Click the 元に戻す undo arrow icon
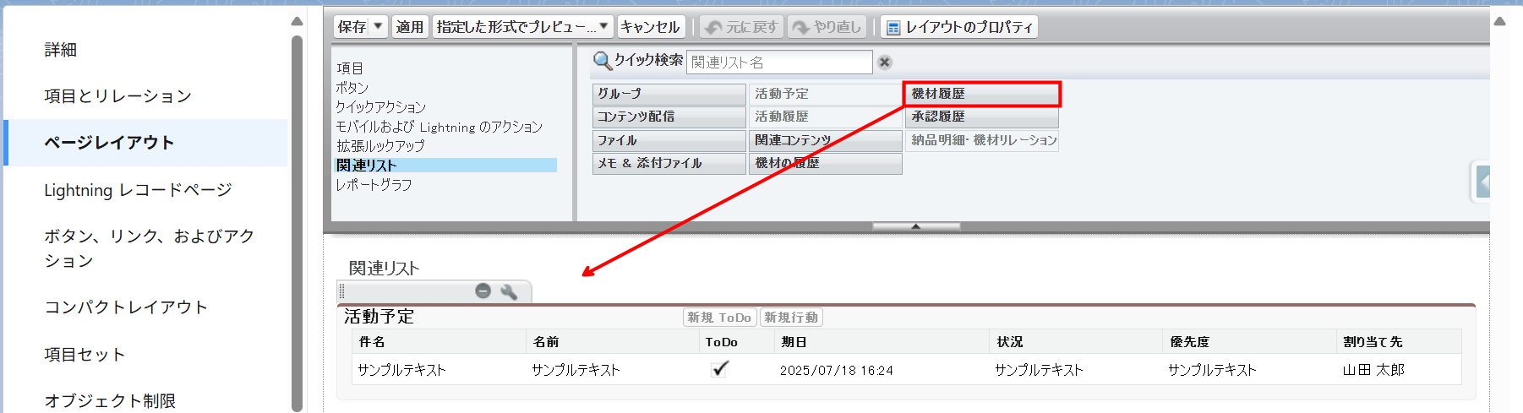This screenshot has height=413, width=1523. point(713,28)
